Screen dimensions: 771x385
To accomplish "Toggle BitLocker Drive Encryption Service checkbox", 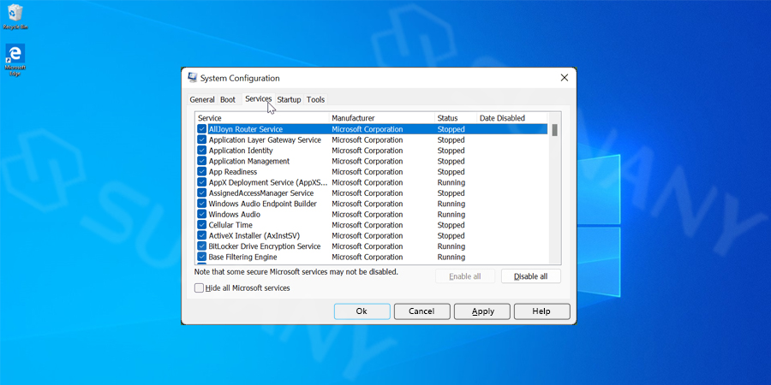I will 201,246.
